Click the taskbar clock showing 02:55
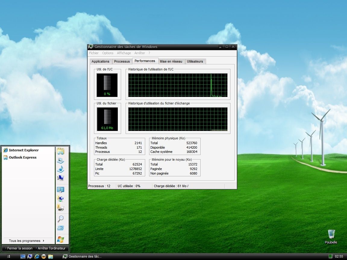Viewport: 347px width, 260px height. [x=339, y=256]
